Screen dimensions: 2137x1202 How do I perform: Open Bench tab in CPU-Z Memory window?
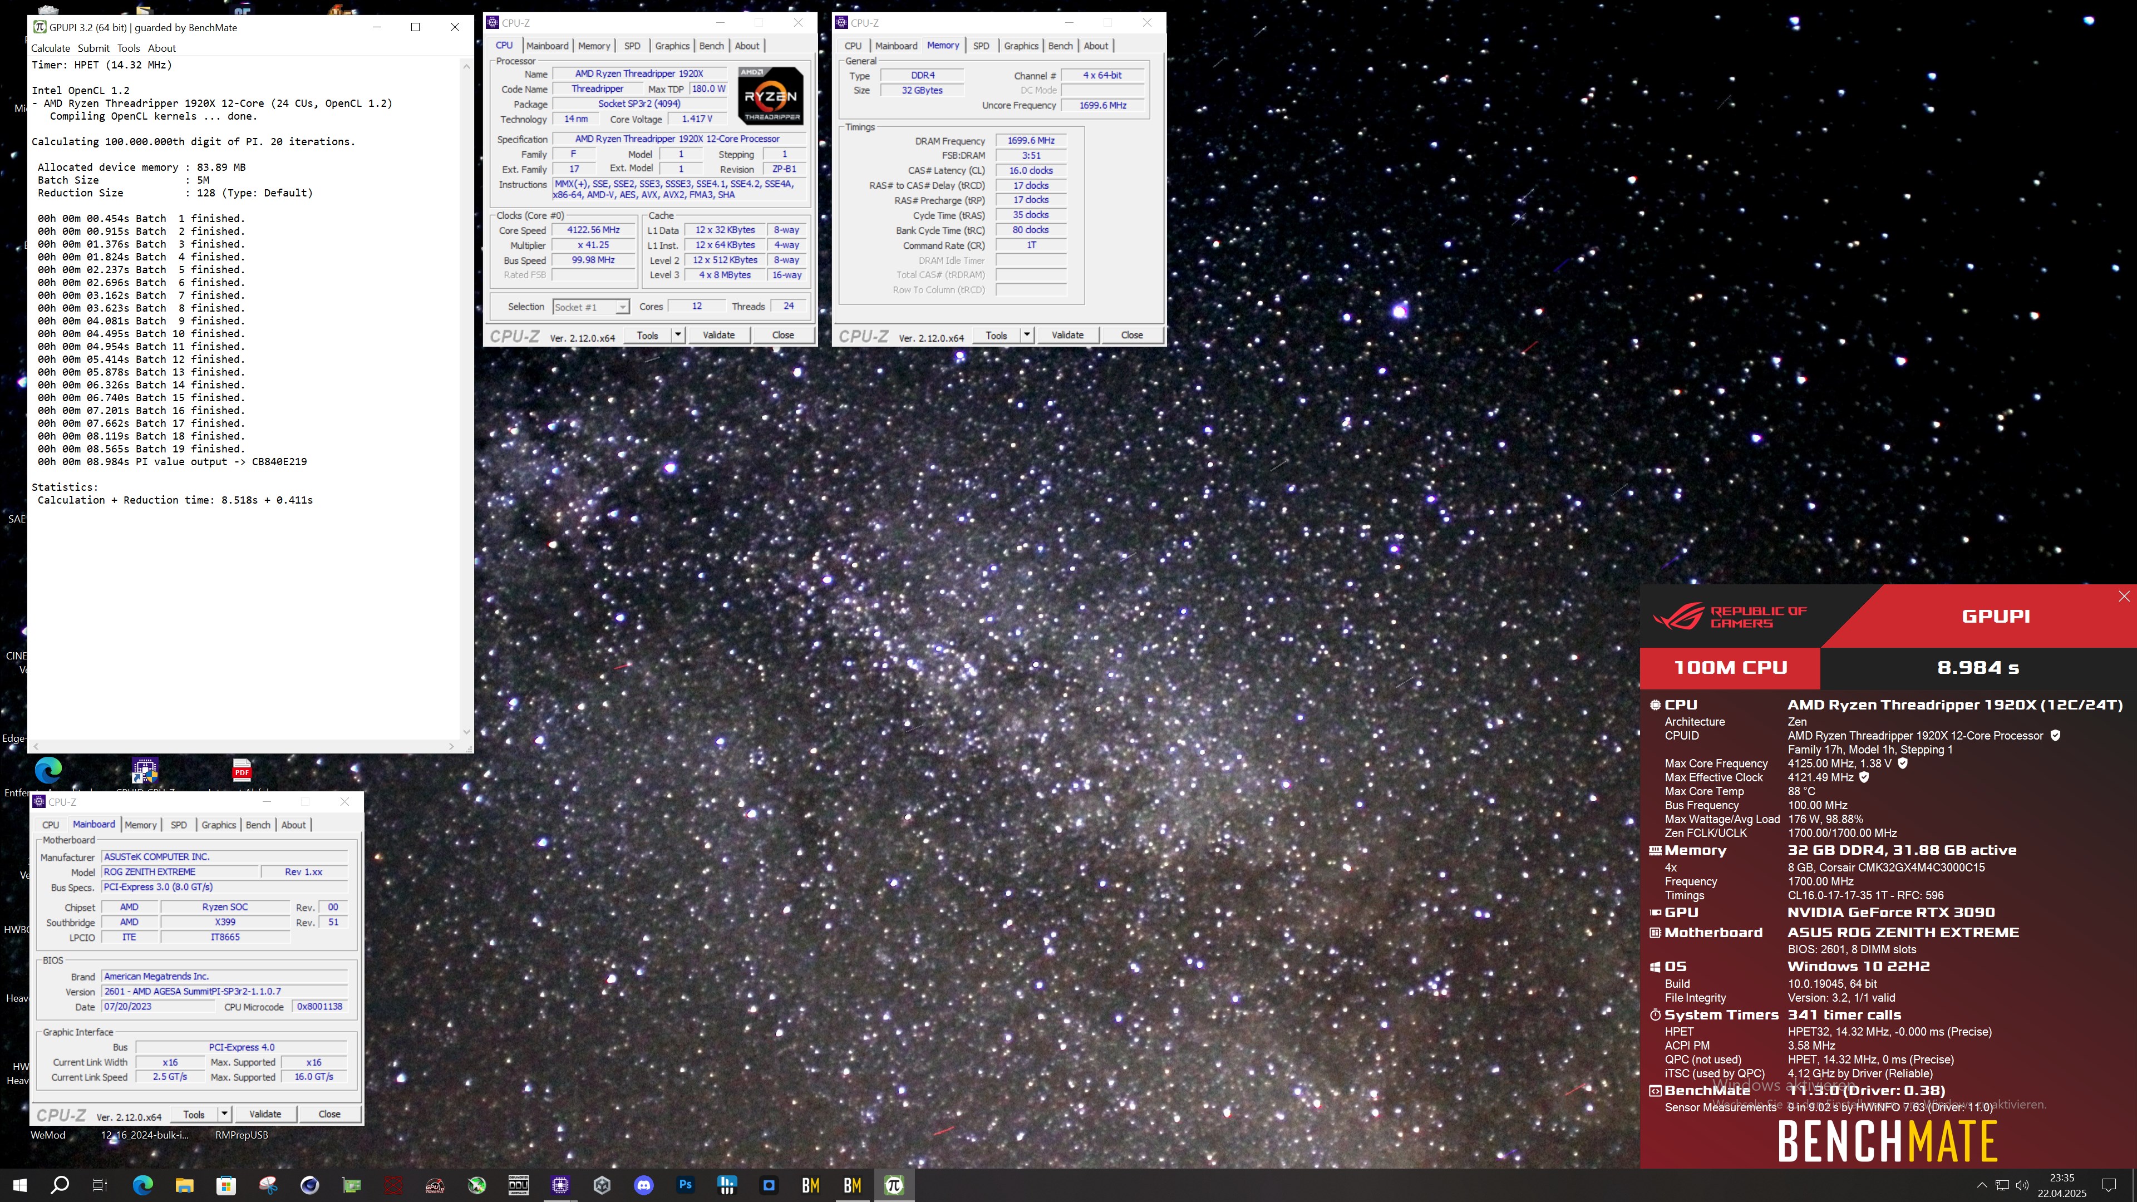coord(1060,46)
